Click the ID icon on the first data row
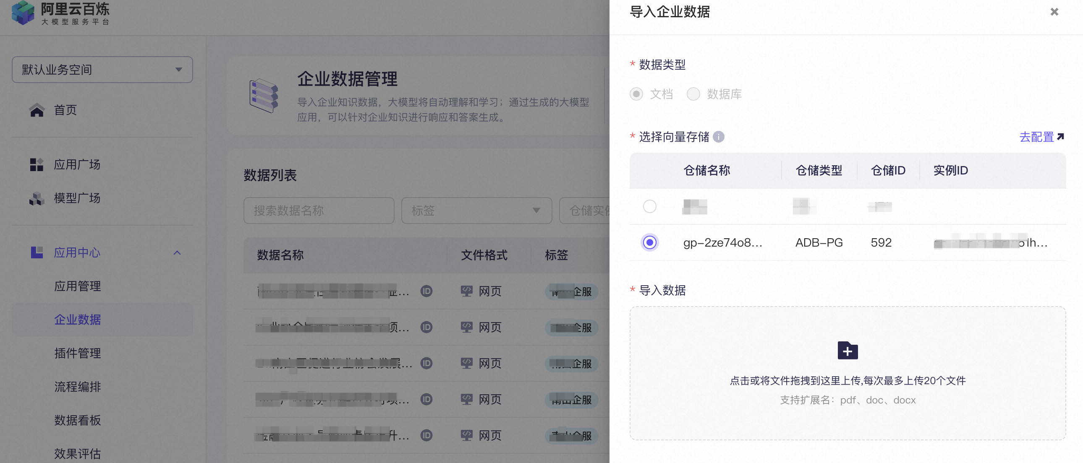1083x463 pixels. 426,291
